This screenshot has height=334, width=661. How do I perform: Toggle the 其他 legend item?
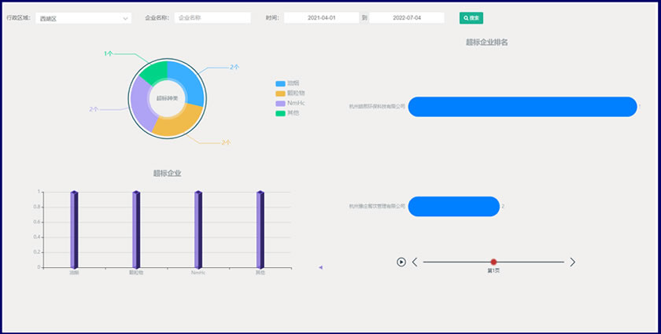point(287,113)
